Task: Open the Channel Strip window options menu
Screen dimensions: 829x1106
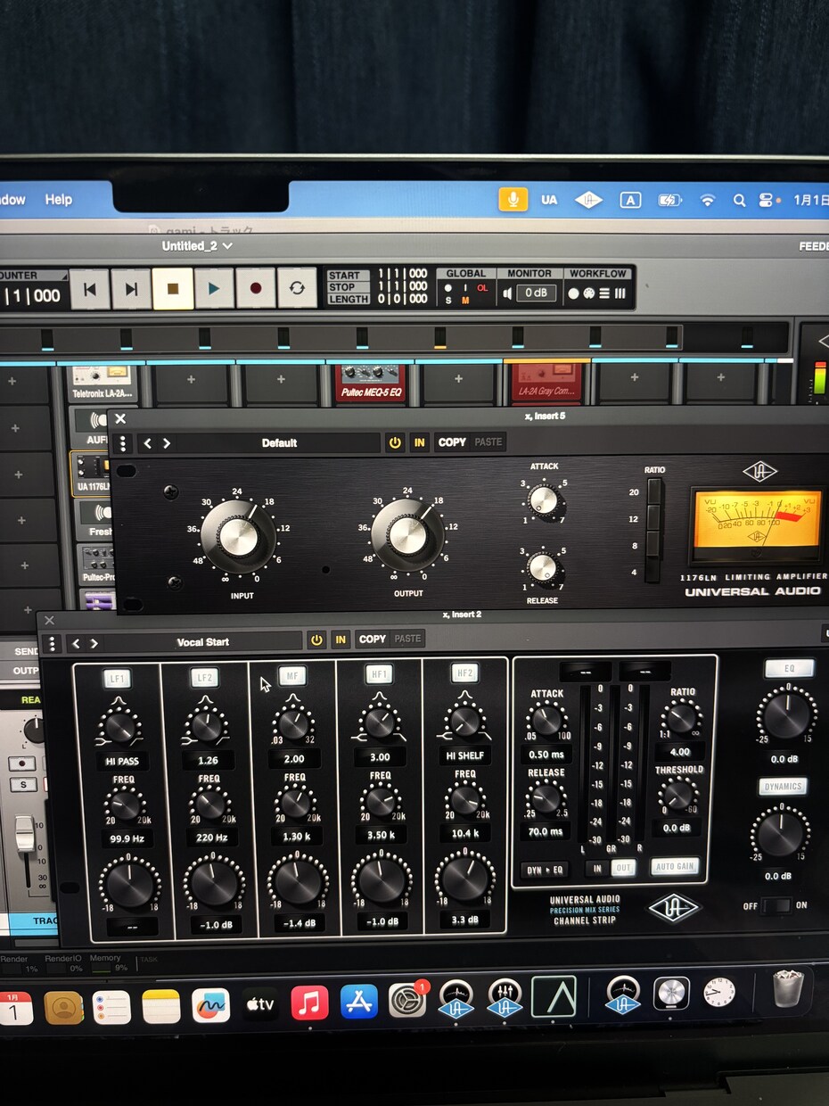Action: coord(53,643)
